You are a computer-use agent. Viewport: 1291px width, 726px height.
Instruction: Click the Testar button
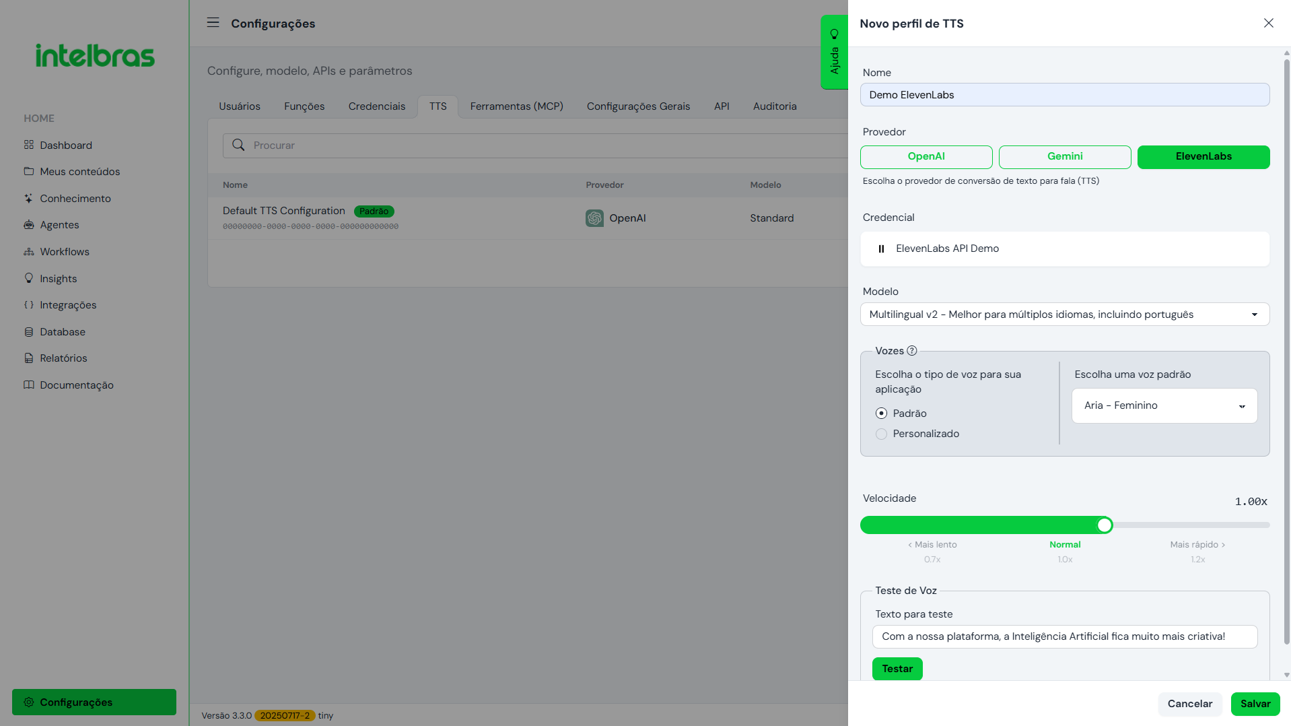coord(897,669)
